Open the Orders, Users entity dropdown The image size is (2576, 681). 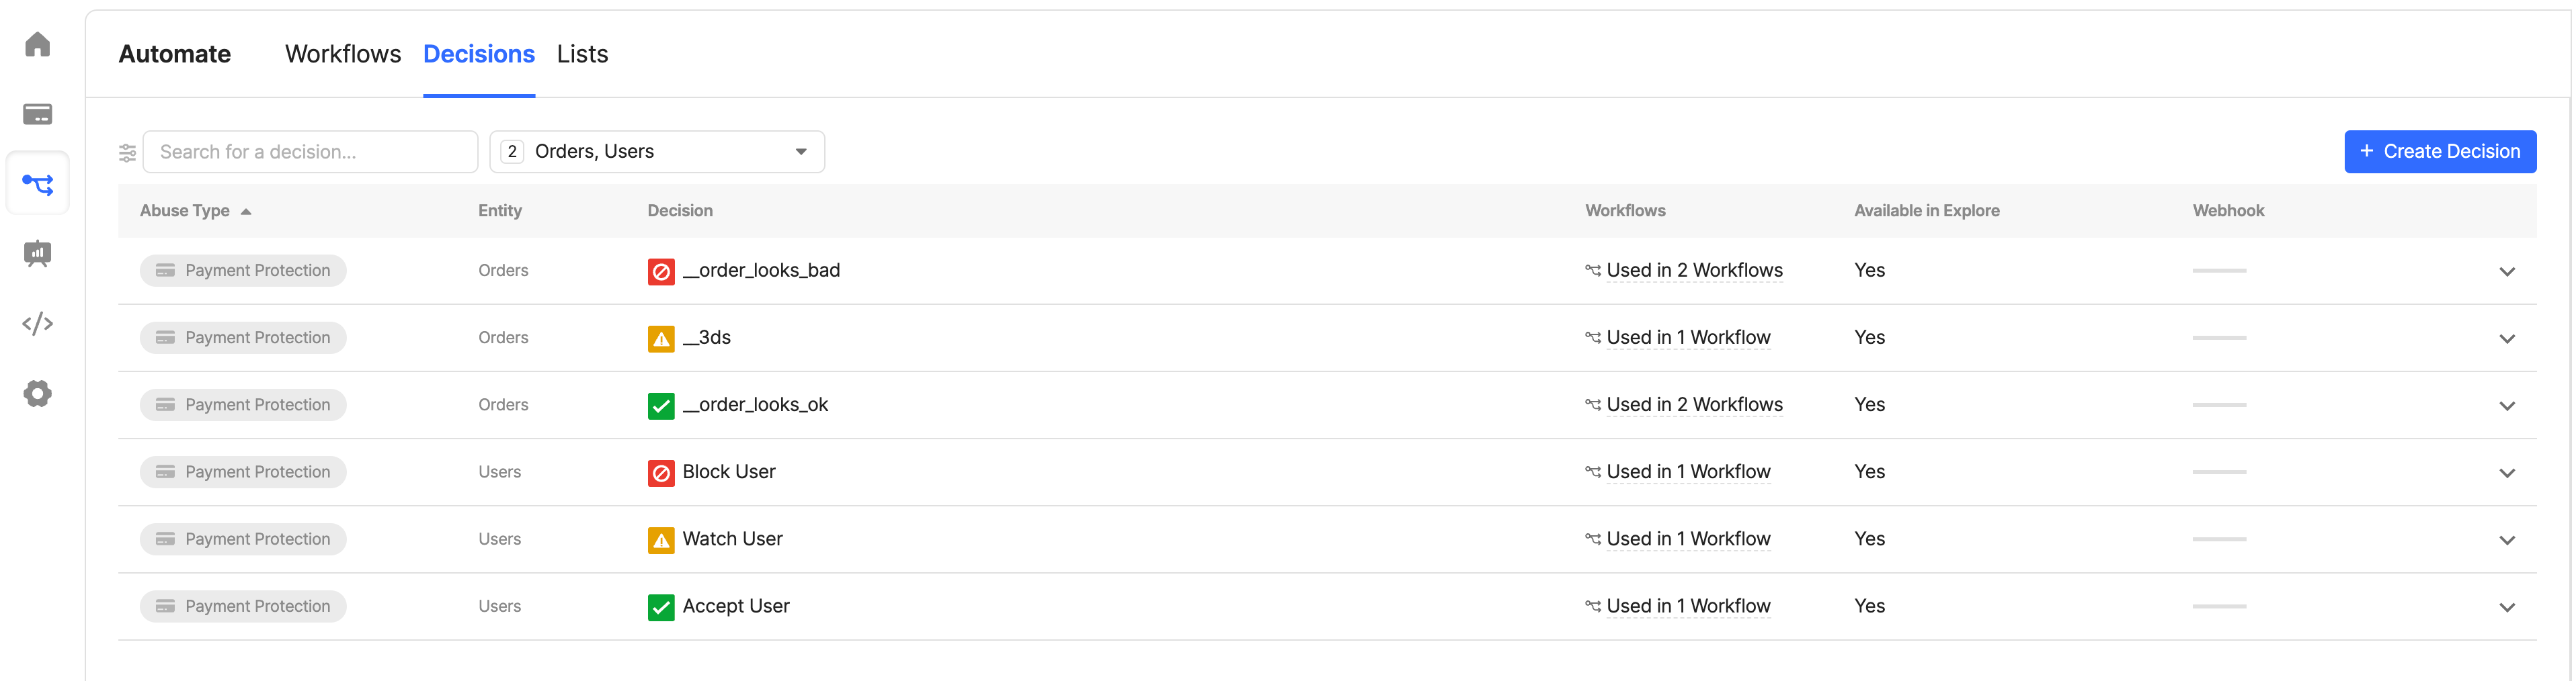point(657,152)
